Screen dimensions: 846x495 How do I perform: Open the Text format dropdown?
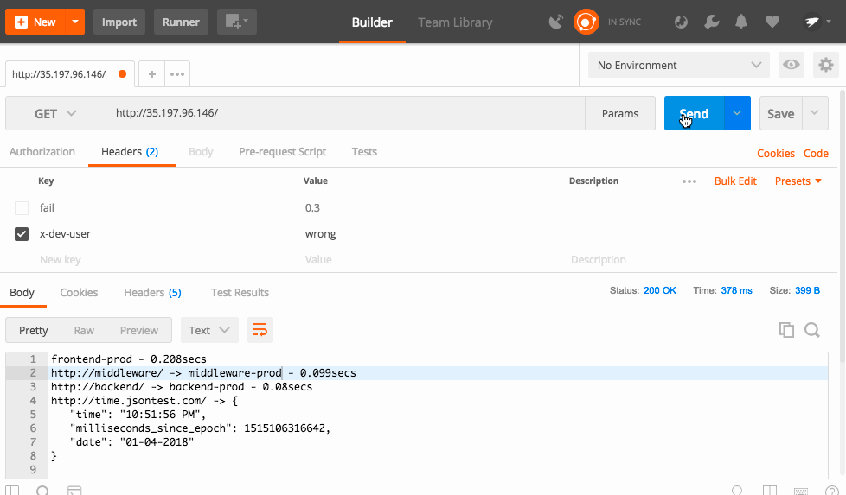(x=209, y=330)
